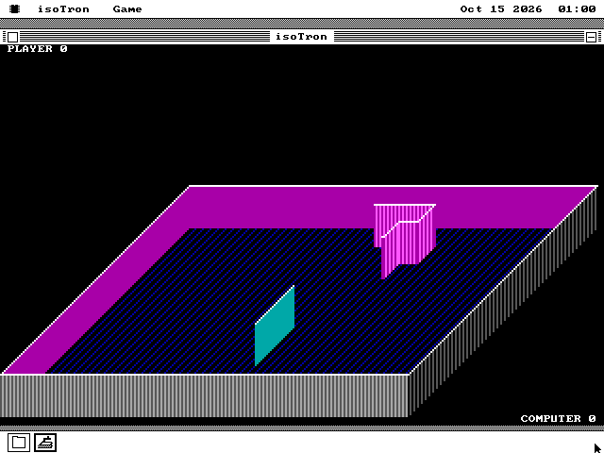604x453 pixels.
Task: Click the isoTron window title text
Action: tap(302, 37)
